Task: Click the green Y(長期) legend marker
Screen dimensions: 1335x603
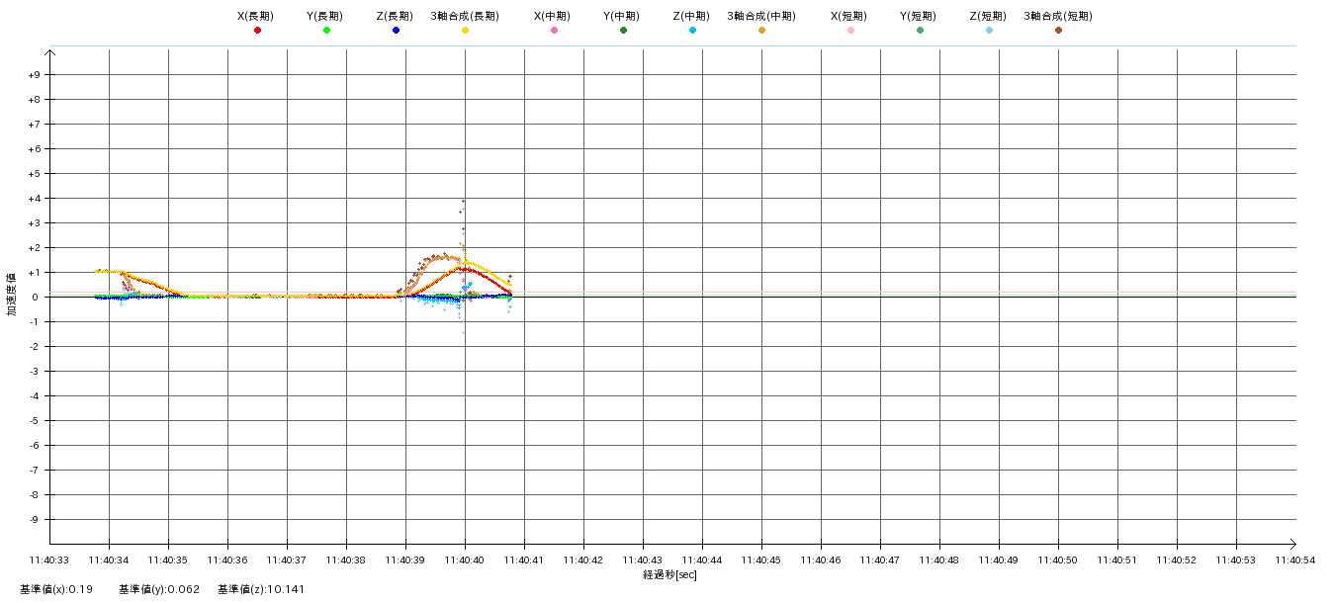Action: (x=326, y=31)
